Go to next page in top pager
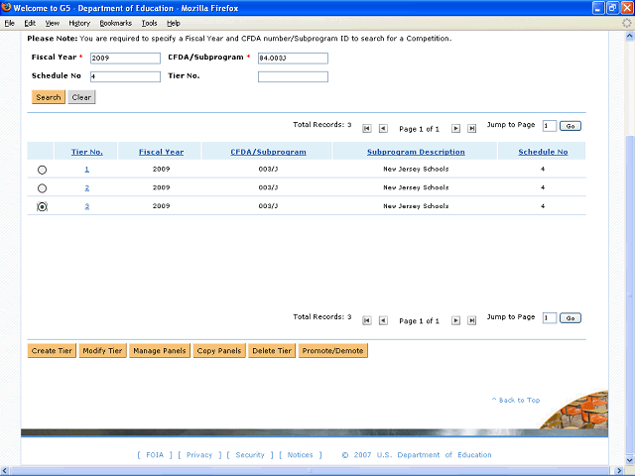The width and height of the screenshot is (635, 476). [x=456, y=128]
